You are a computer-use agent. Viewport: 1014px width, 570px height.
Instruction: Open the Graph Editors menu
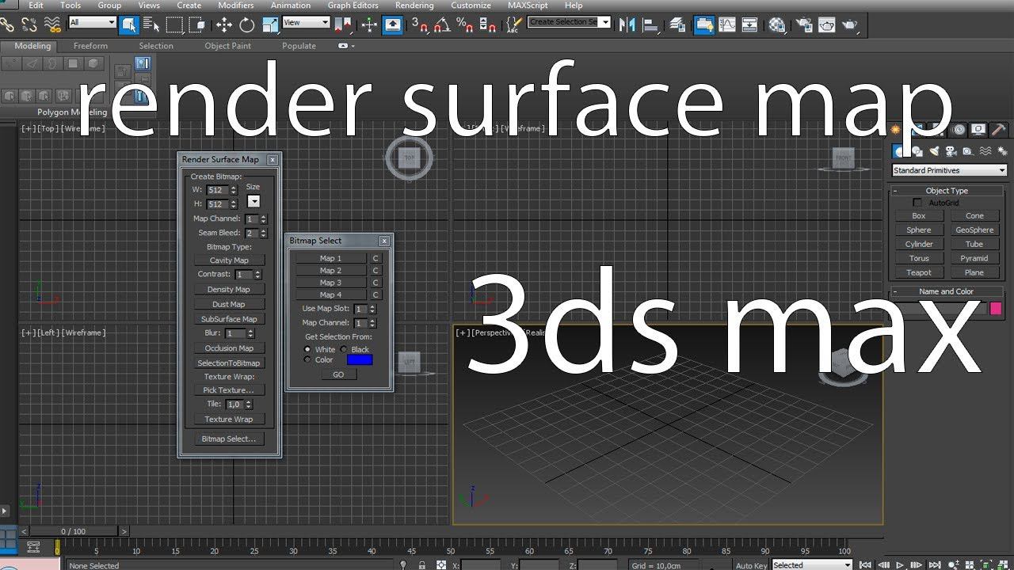point(353,6)
